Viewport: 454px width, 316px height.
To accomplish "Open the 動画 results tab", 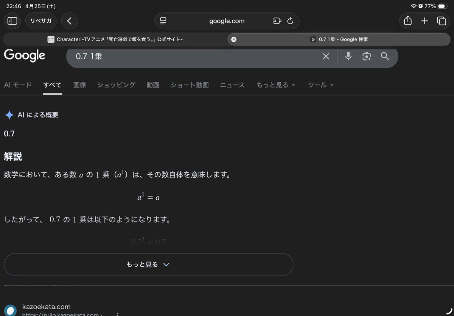I will coord(153,85).
